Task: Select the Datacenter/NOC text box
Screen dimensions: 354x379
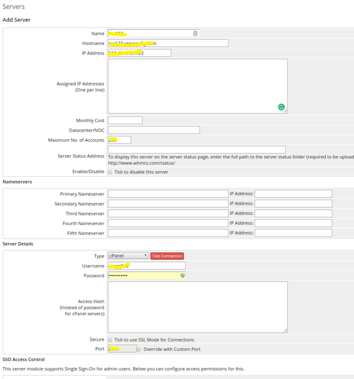Action: coord(153,130)
